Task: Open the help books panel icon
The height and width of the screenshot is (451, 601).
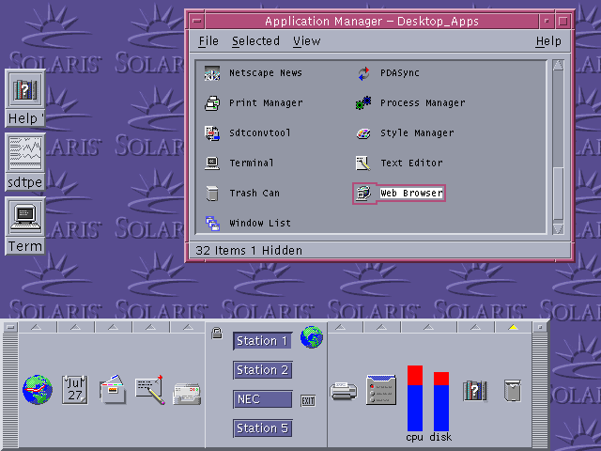Action: [x=475, y=391]
